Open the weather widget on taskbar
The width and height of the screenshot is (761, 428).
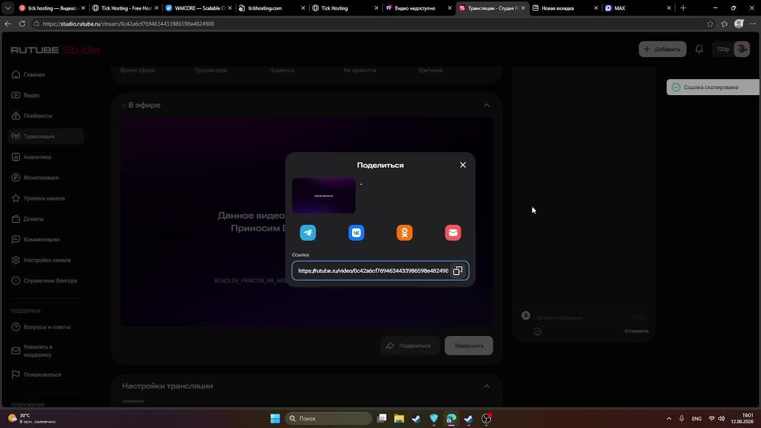33,418
